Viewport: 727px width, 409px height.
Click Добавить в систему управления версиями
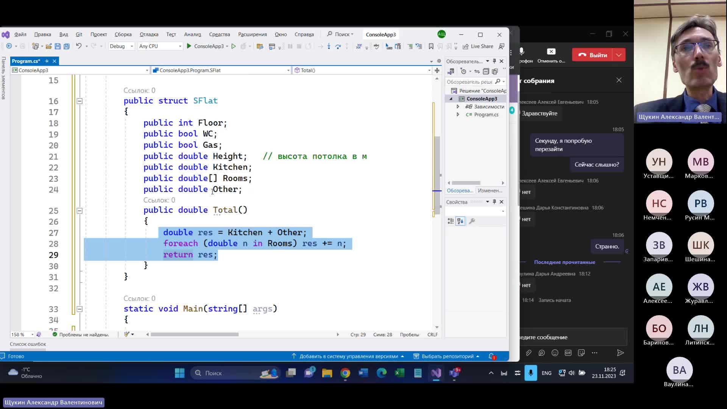click(x=348, y=356)
